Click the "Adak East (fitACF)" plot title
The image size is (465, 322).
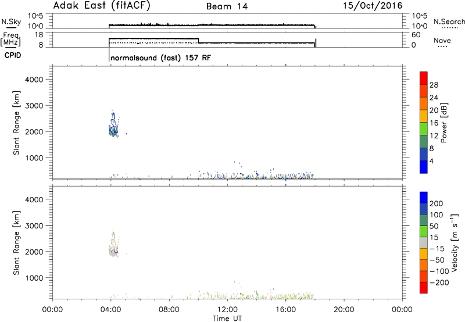(101, 5)
